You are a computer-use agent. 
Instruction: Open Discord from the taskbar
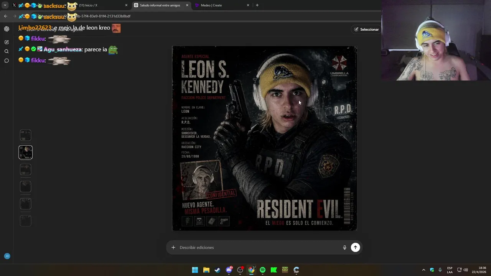(229, 270)
